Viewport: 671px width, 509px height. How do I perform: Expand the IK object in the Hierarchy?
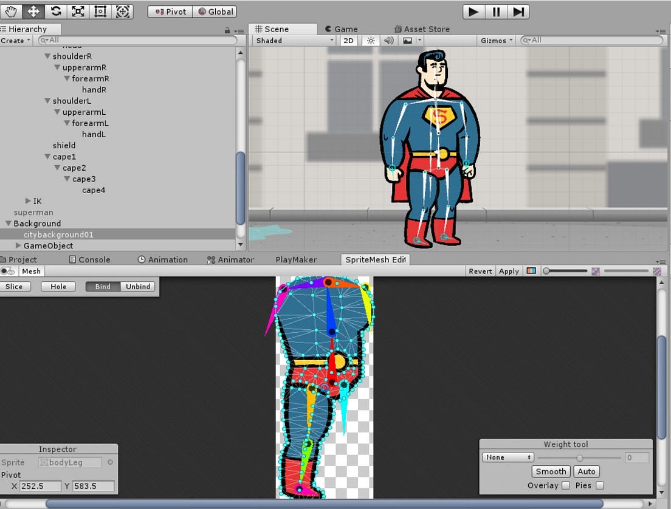[28, 201]
